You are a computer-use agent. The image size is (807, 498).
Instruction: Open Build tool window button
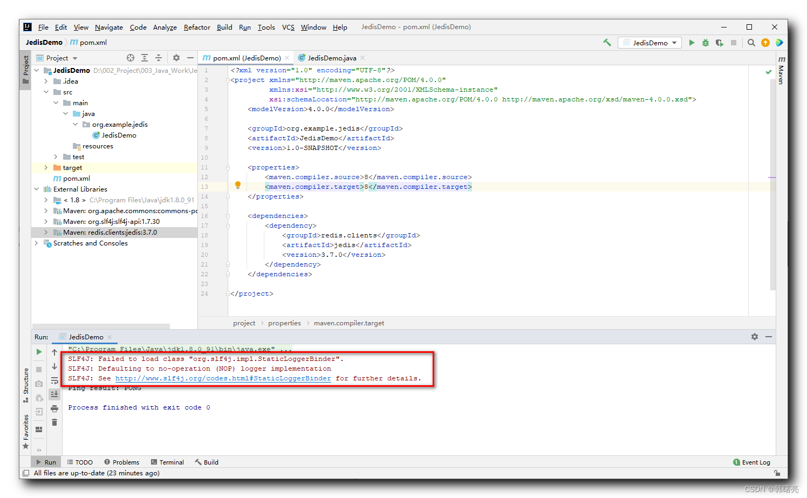(x=207, y=462)
